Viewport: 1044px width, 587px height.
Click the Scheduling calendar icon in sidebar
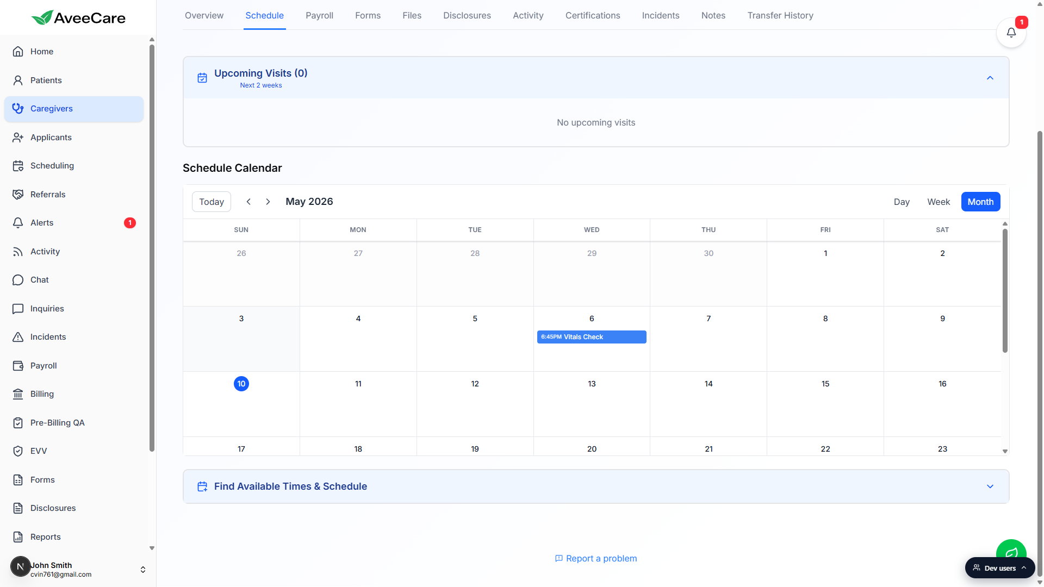point(18,166)
